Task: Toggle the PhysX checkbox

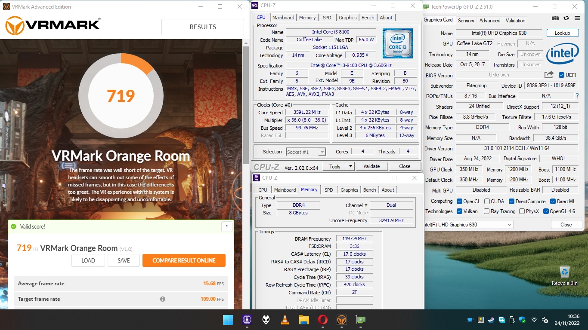Action: pyautogui.click(x=522, y=211)
